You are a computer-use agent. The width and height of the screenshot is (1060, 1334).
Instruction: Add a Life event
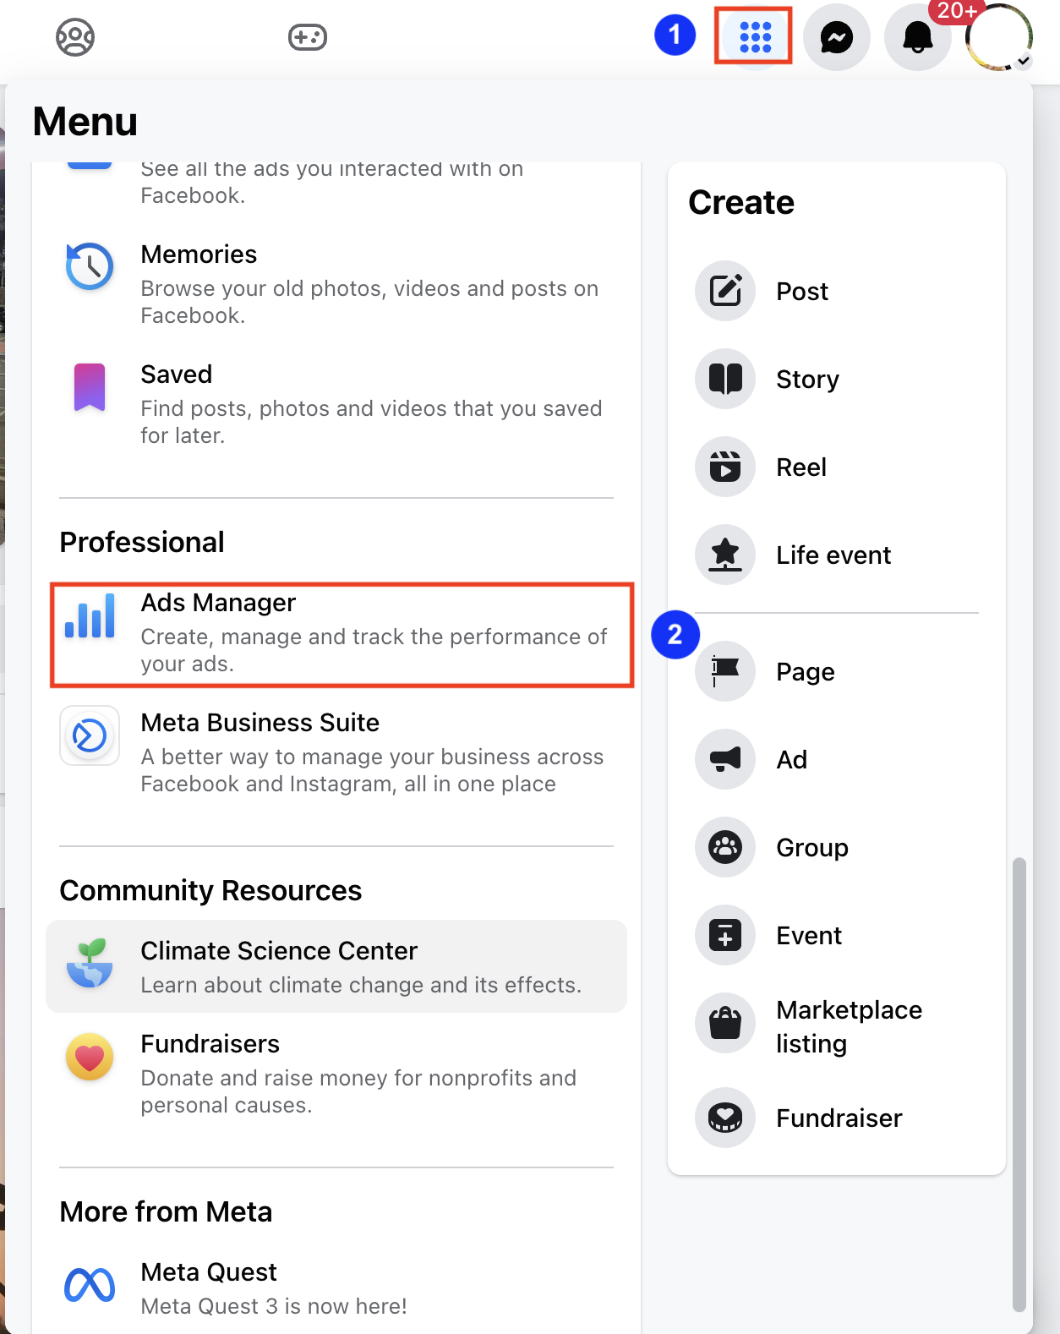(833, 555)
